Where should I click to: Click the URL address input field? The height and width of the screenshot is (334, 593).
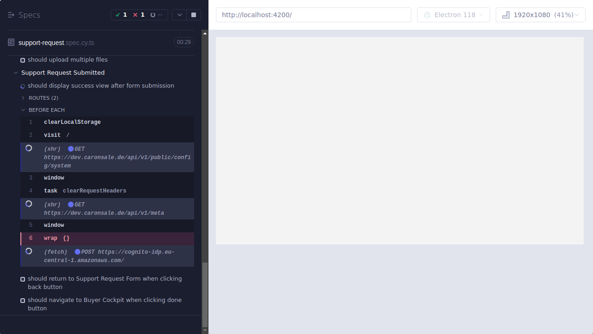(x=314, y=14)
